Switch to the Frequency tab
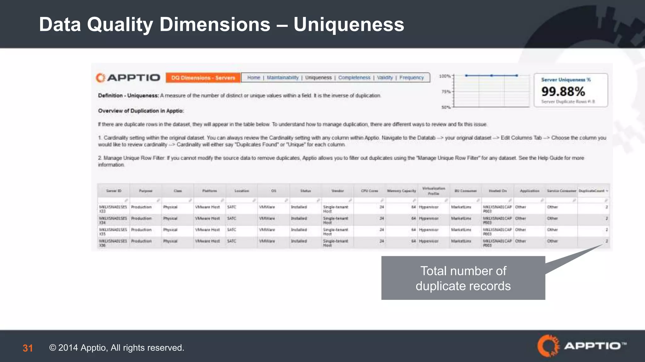645x362 pixels. pyautogui.click(x=412, y=78)
